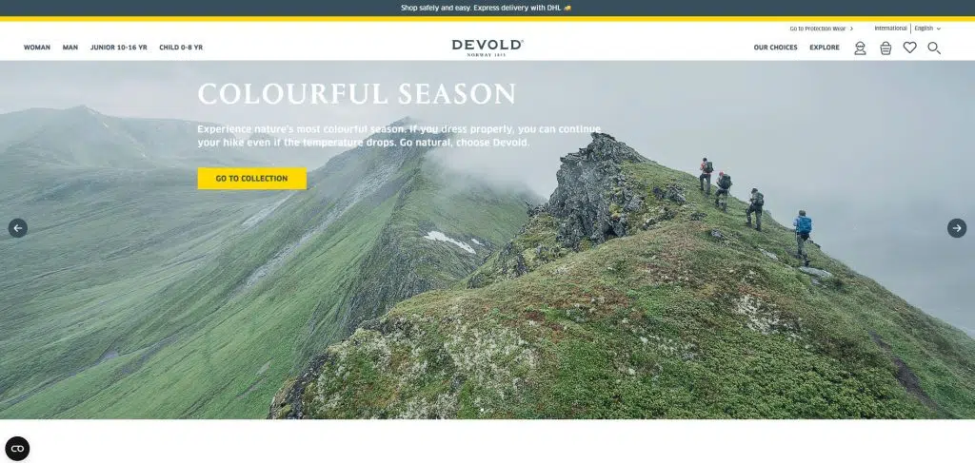Open the MAN menu
This screenshot has height=463, width=975.
pyautogui.click(x=70, y=48)
